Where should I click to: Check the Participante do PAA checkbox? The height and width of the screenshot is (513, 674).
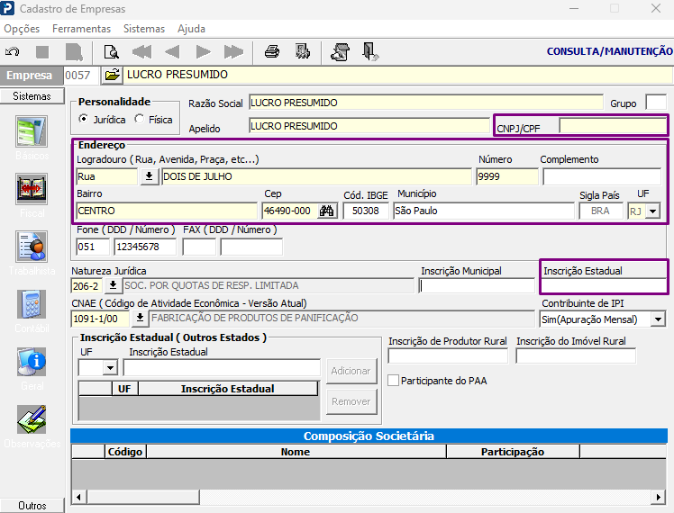[393, 381]
